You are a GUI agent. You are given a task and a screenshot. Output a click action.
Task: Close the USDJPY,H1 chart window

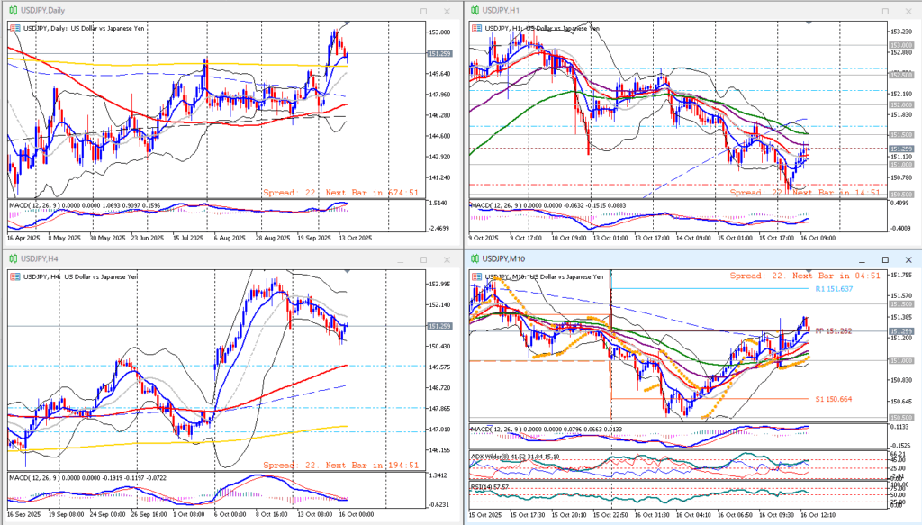[908, 10]
